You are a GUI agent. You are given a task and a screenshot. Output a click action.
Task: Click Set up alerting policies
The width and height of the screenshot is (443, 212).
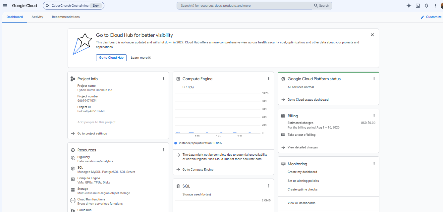click(303, 181)
